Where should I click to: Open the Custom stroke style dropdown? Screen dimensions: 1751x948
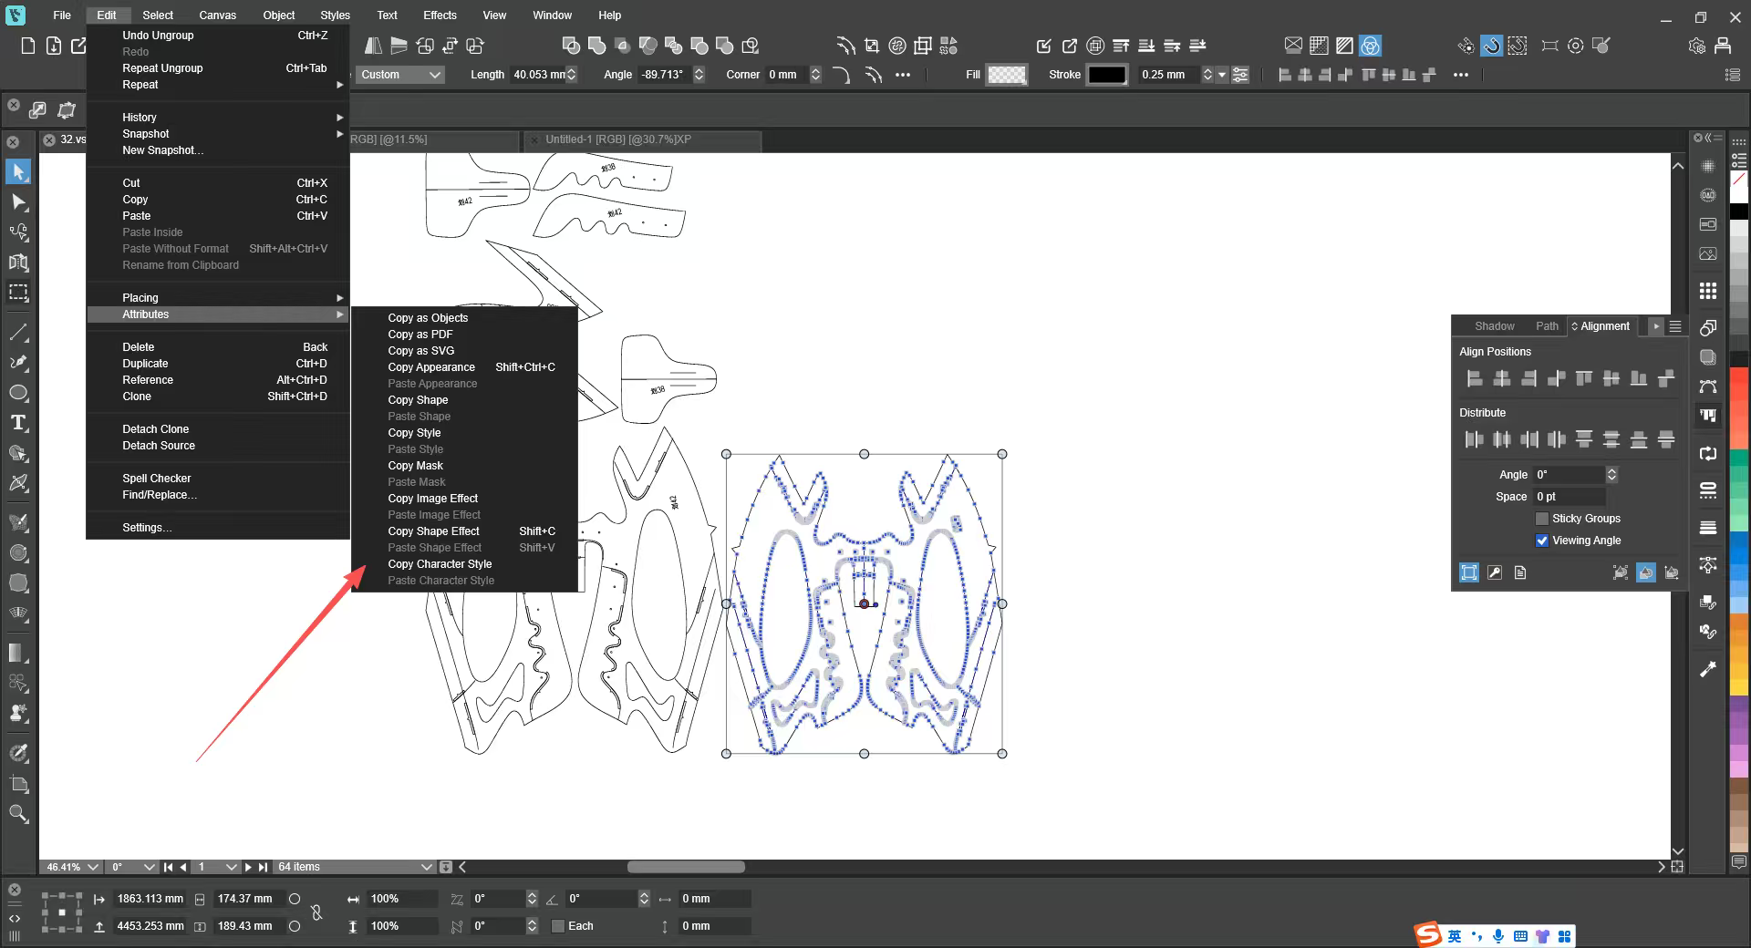399,75
